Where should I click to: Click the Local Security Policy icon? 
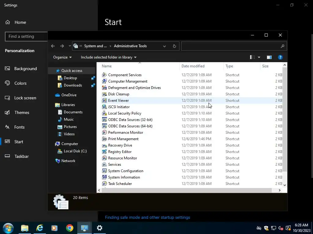pos(104,113)
